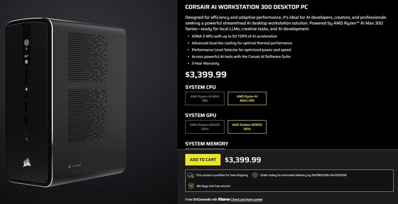Screen dimensions: 398x204
Task: Choose the AMD Ryzen AI MAX+395 CPU option
Action: (x=247, y=98)
